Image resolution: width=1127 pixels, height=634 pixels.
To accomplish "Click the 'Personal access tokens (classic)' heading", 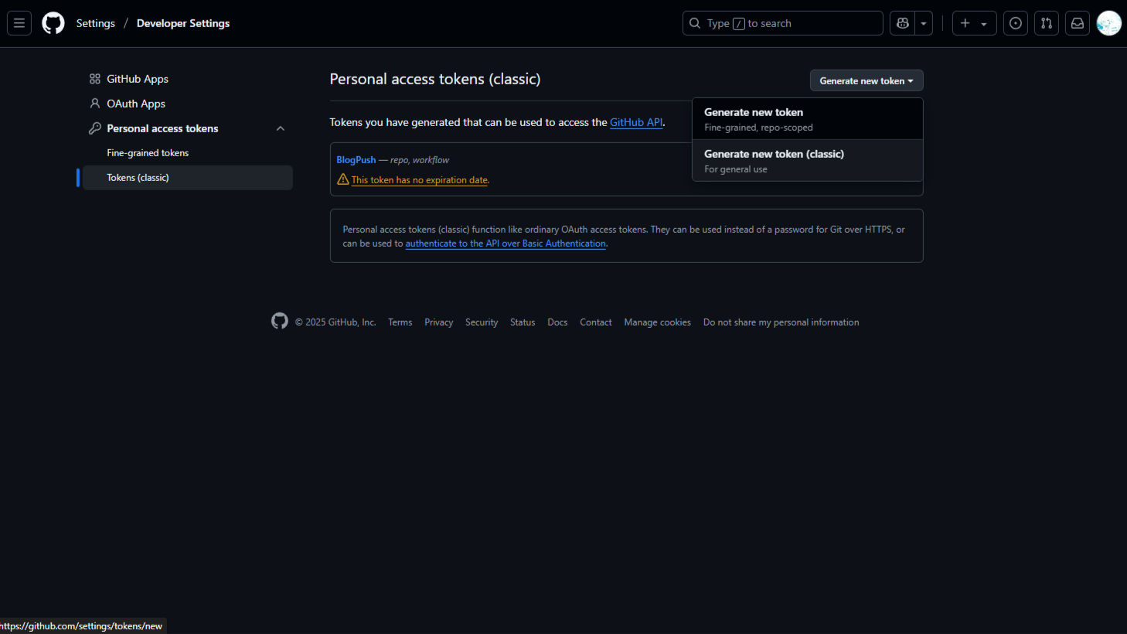I will click(x=435, y=79).
